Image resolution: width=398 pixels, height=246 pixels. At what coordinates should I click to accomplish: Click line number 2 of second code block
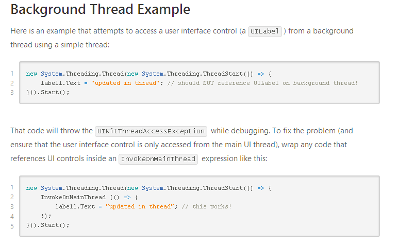pos(12,197)
